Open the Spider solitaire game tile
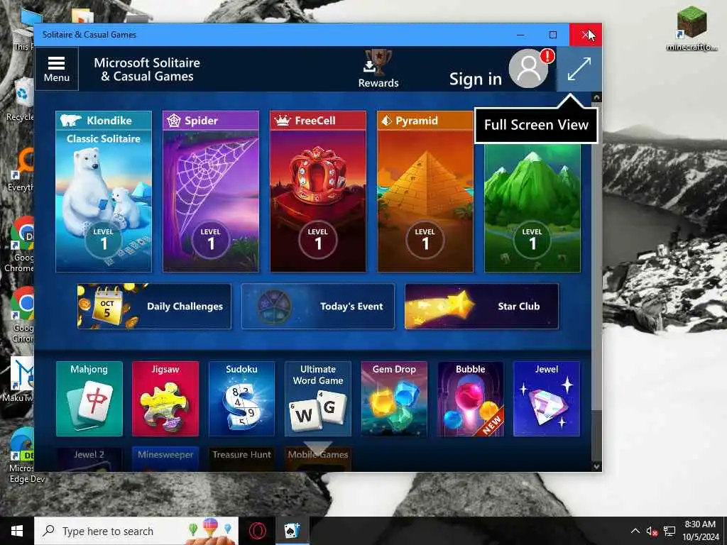This screenshot has height=545, width=727. coord(210,192)
